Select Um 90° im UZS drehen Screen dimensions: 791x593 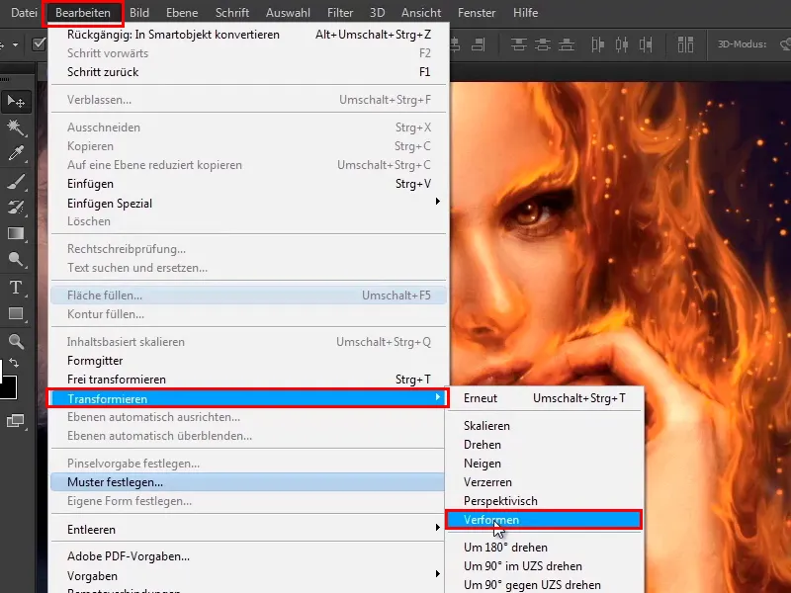(544, 565)
